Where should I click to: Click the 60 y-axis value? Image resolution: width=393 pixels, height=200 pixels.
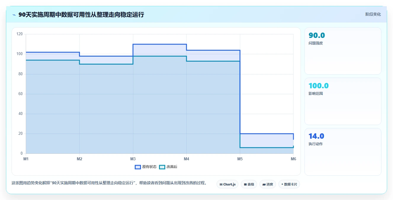pyautogui.click(x=20, y=94)
